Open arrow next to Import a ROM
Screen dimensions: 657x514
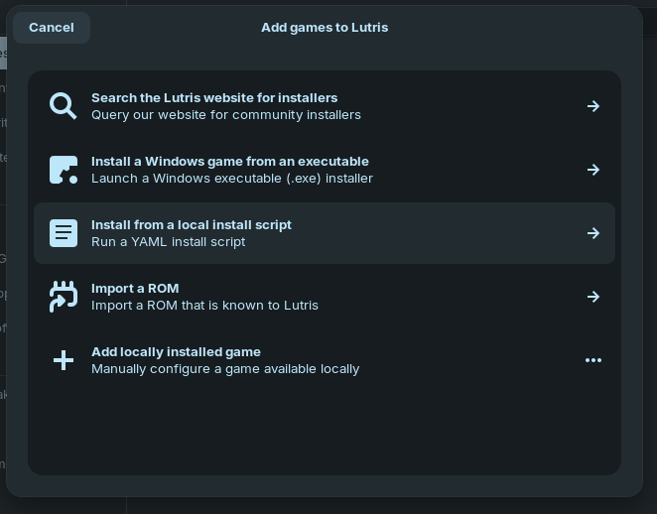[x=593, y=297]
